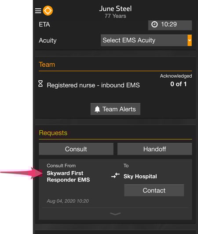Click Skyward First Responder EMS consult entry
The height and width of the screenshot is (234, 198).
point(68,177)
